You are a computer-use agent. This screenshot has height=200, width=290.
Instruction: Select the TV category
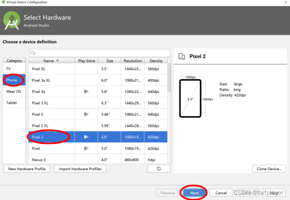(x=14, y=69)
